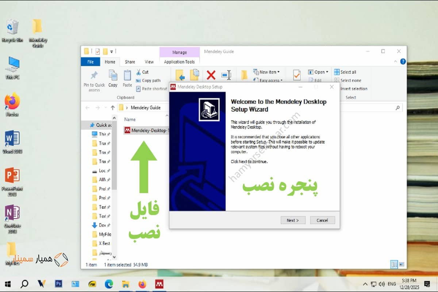Go up one folder level with the up arrow
The width and height of the screenshot is (438, 292).
(x=112, y=108)
